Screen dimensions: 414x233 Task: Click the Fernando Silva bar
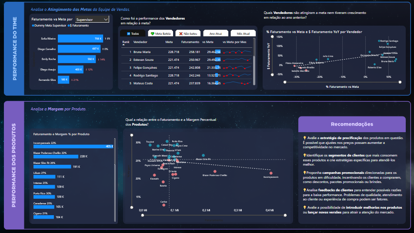[63, 80]
